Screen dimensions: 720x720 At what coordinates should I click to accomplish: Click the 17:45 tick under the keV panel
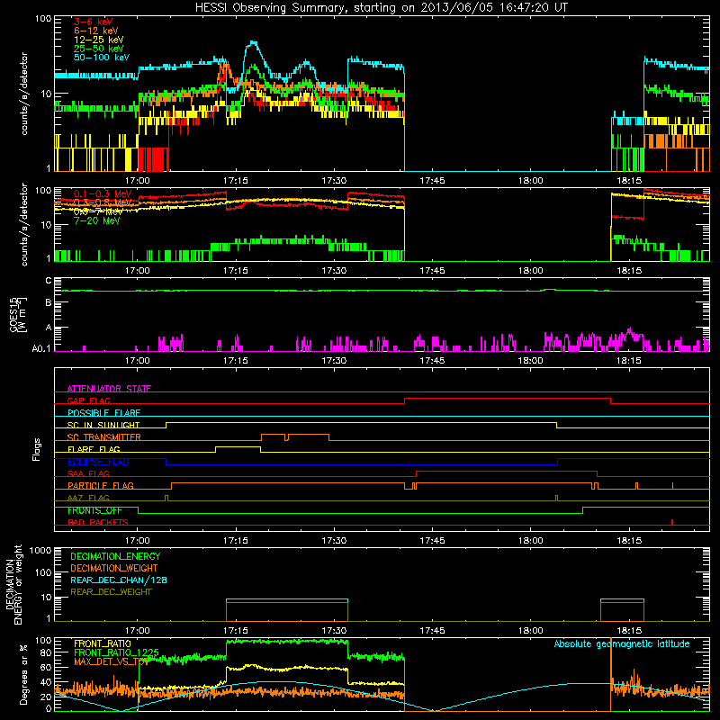click(x=432, y=181)
